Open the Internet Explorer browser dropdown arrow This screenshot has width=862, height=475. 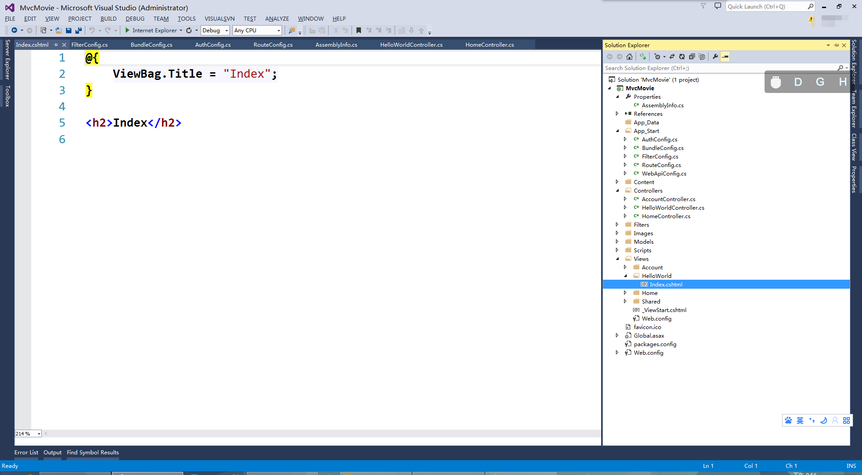pos(181,31)
